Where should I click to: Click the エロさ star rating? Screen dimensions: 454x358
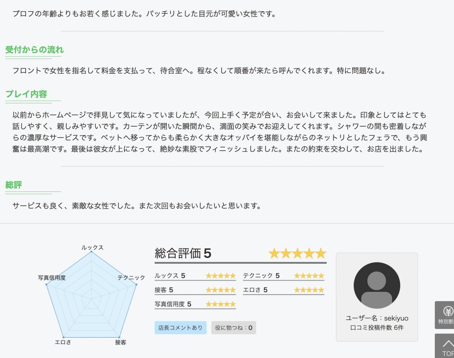(x=309, y=290)
